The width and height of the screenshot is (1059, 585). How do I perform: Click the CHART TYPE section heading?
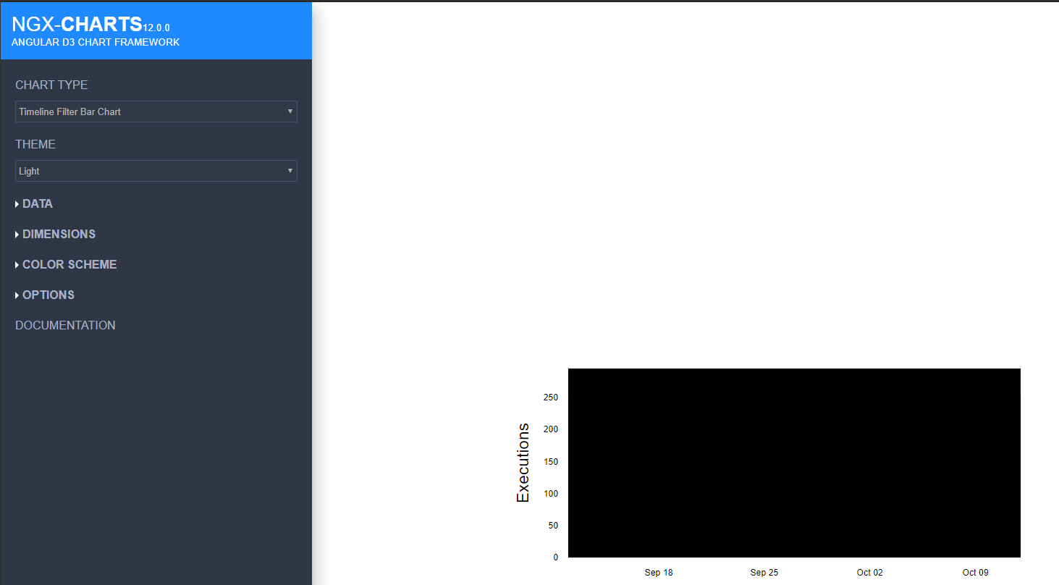(51, 85)
